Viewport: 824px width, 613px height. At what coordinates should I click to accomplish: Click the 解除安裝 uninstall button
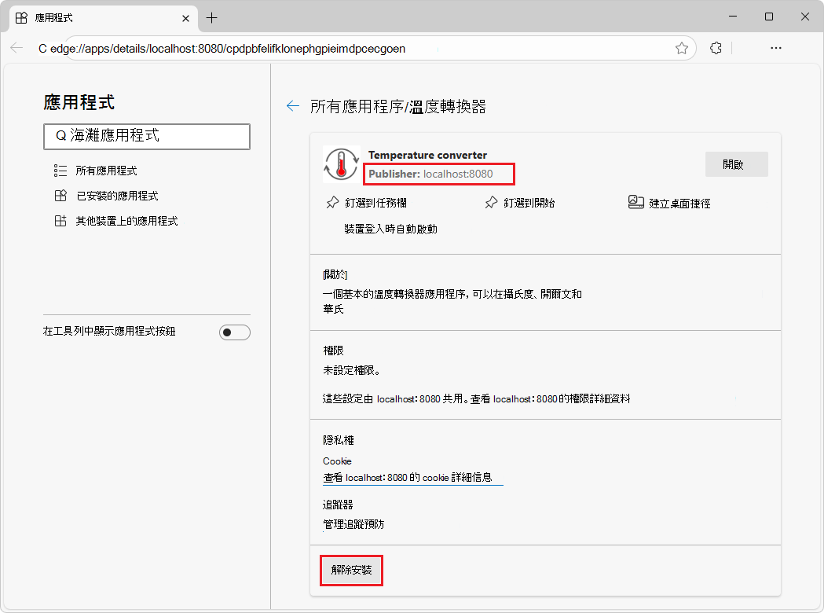tap(351, 570)
